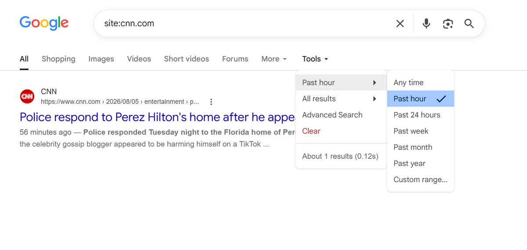
Task: Open the Images tab
Action: (101, 59)
